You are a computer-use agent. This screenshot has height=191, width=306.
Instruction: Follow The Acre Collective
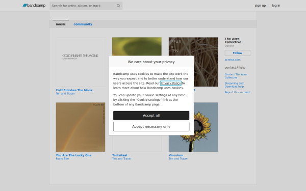click(237, 53)
